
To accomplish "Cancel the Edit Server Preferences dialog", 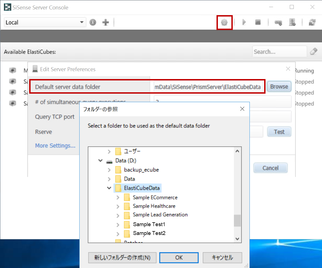I will tap(270, 168).
